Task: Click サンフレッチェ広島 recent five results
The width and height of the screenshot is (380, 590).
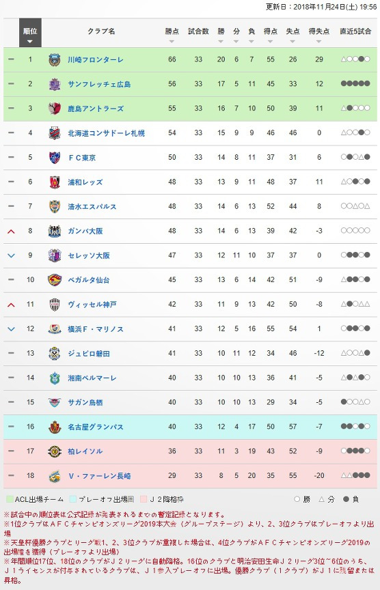Action: [355, 83]
